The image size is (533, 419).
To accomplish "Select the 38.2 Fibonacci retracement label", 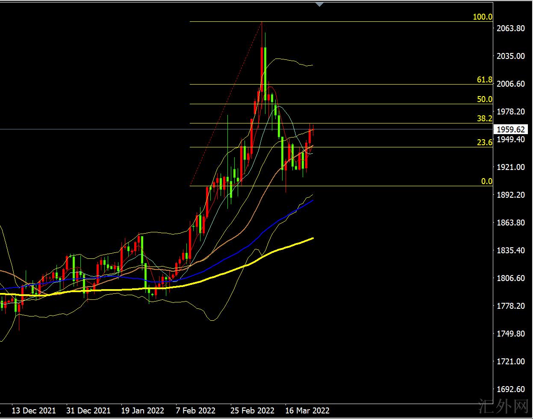I will pyautogui.click(x=484, y=119).
